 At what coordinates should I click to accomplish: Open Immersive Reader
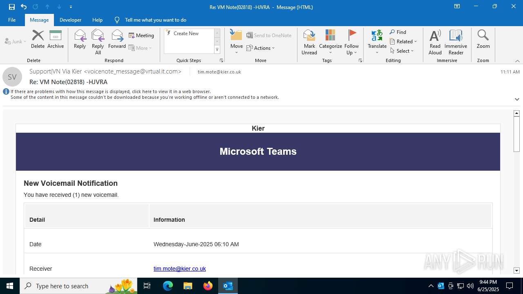456,42
